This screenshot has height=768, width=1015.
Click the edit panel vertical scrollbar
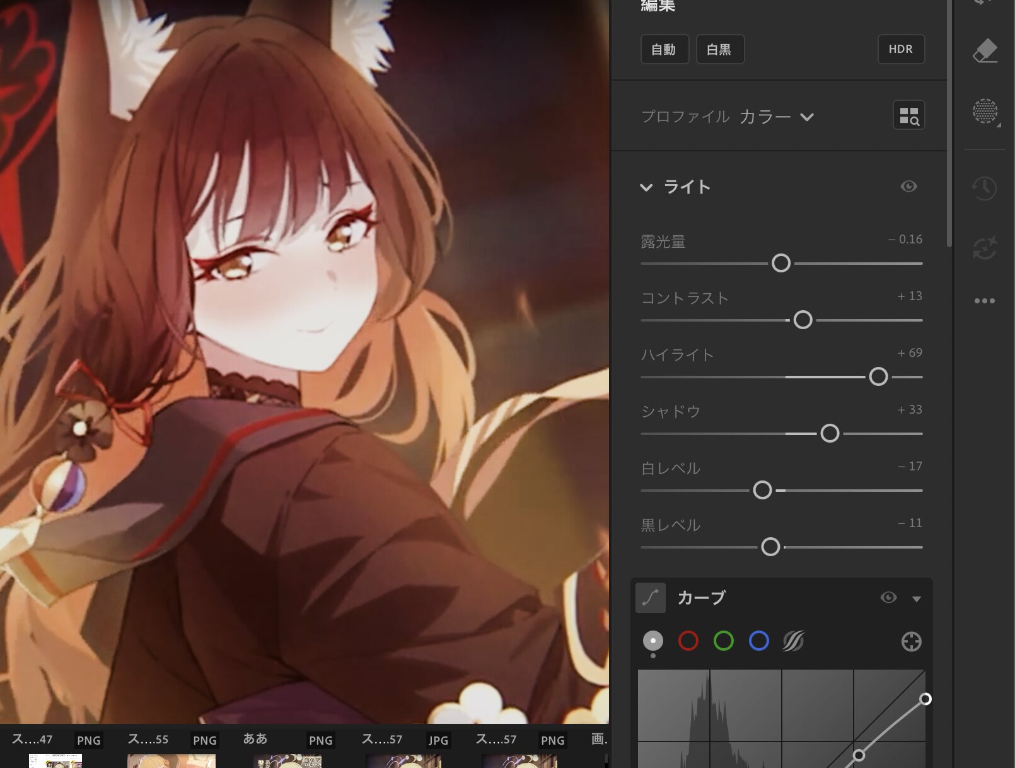tap(949, 123)
